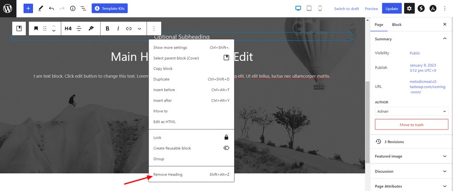Image resolution: width=453 pixels, height=191 pixels.
Task: Switch to the Block tab
Action: coord(396,24)
